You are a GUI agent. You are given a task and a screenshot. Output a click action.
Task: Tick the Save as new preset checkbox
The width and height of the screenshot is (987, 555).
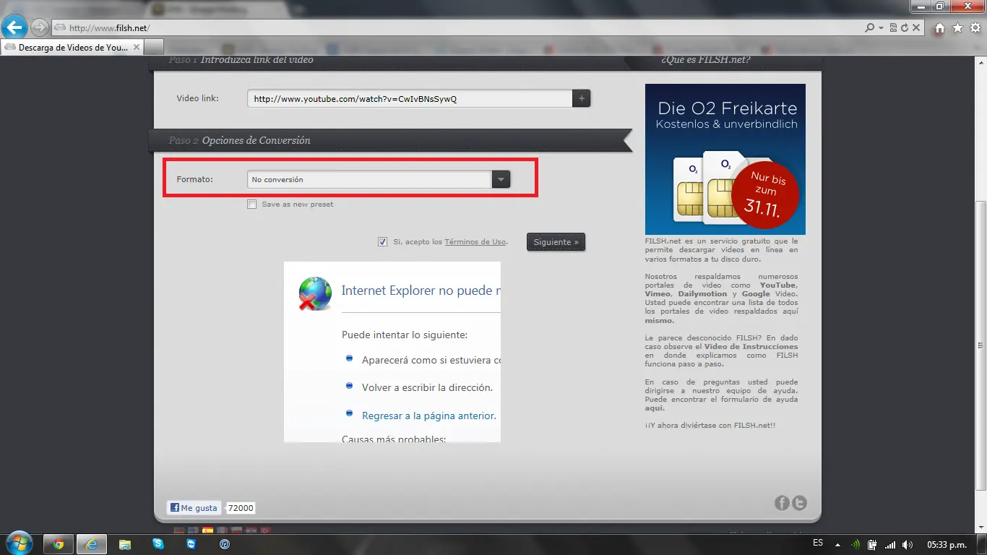tap(251, 205)
